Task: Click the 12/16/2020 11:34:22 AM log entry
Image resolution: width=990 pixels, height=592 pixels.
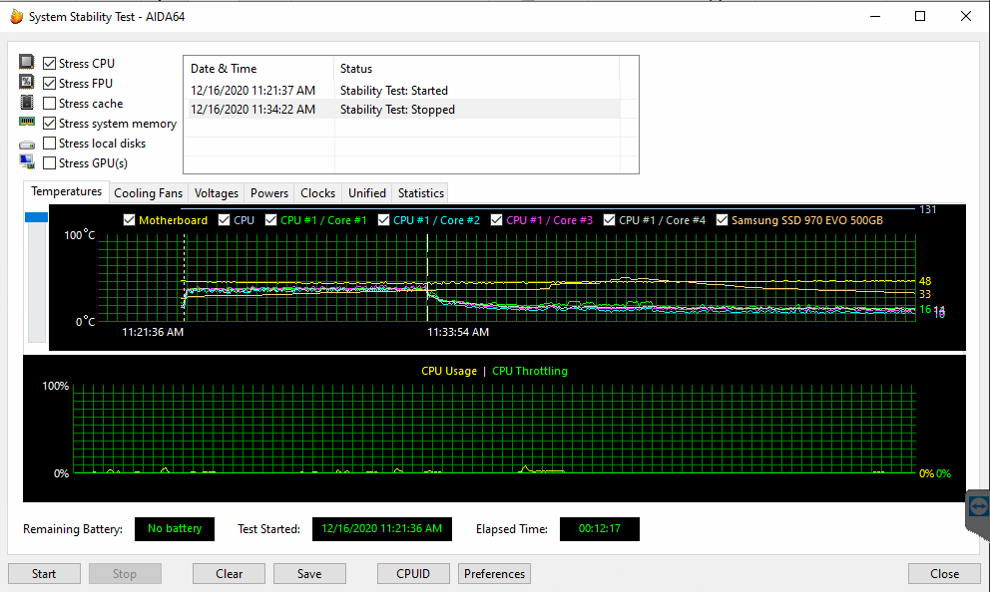Action: [253, 109]
